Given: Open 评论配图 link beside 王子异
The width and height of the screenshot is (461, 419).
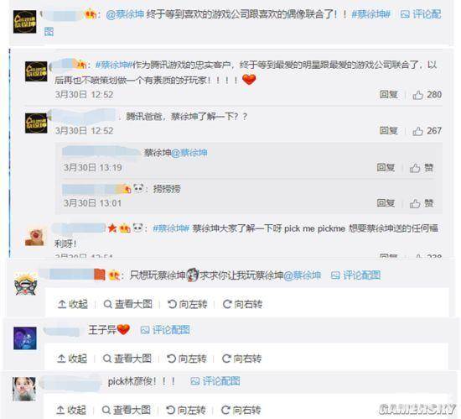Looking at the screenshot, I should click(165, 330).
